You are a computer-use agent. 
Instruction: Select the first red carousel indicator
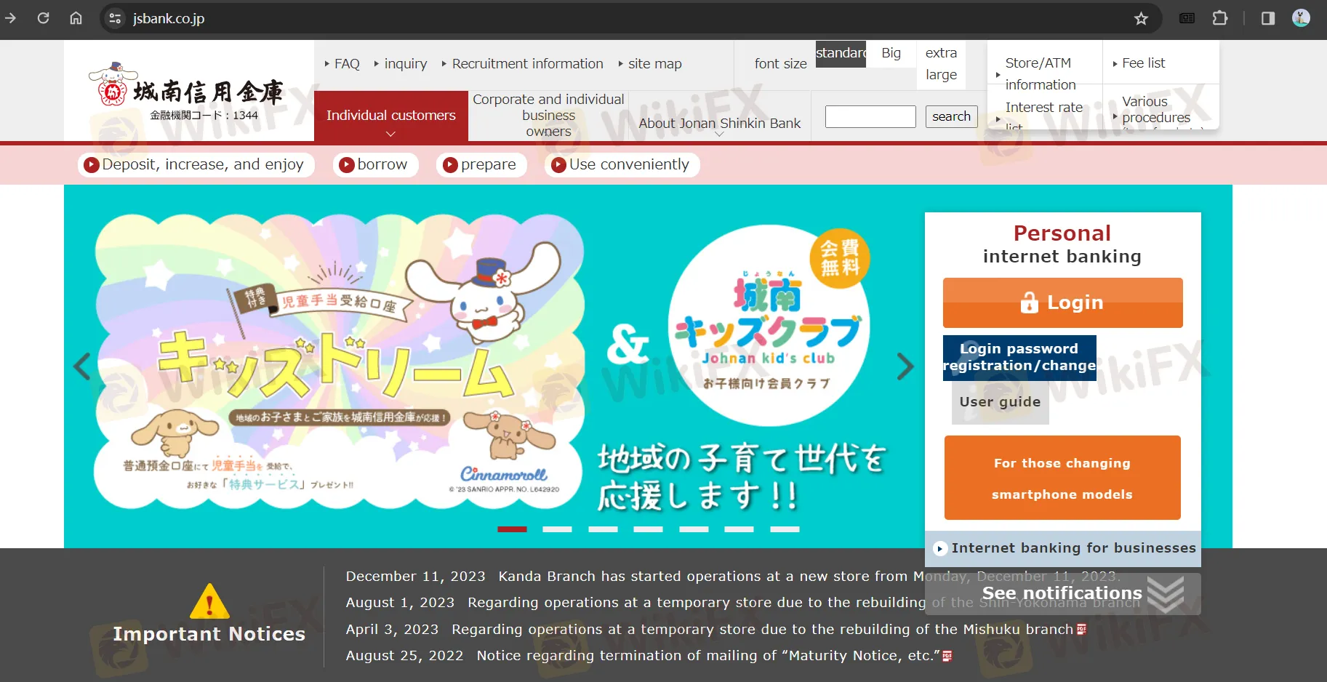click(512, 529)
